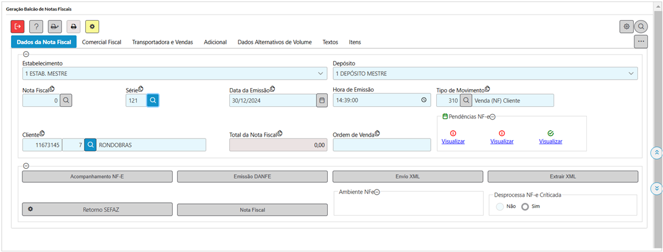Open the Transportadora e Vendas tab

pos(162,42)
